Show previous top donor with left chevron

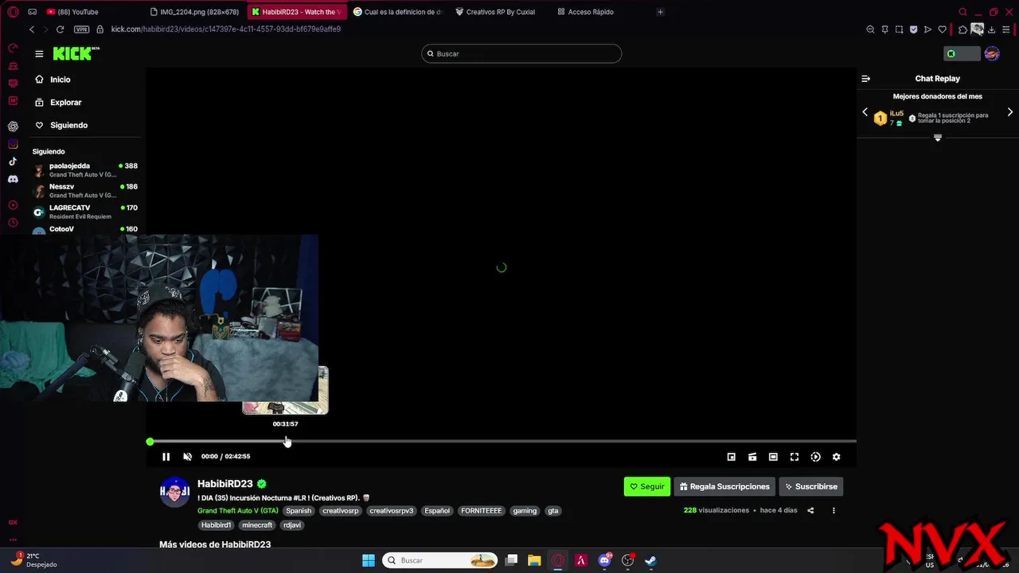click(865, 112)
